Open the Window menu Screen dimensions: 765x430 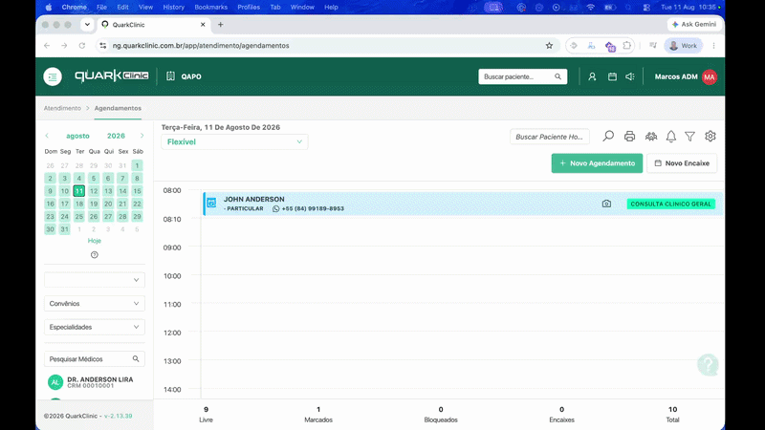302,7
